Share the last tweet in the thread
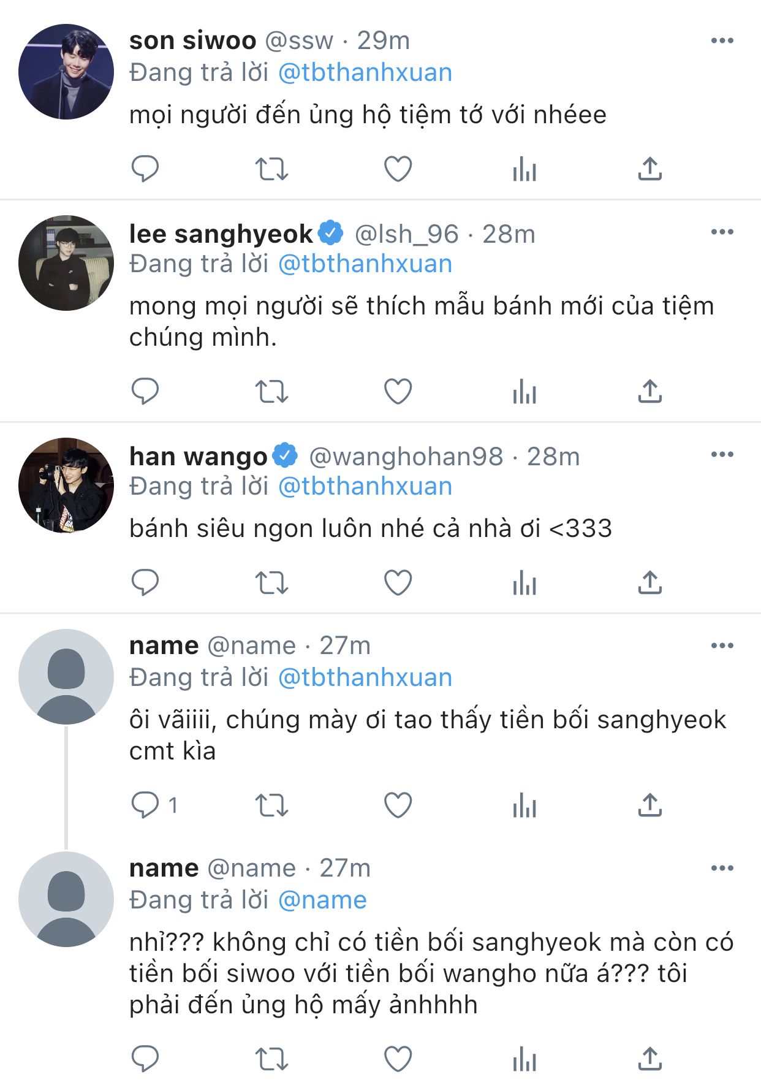Image resolution: width=761 pixels, height=1085 pixels. [x=650, y=1059]
